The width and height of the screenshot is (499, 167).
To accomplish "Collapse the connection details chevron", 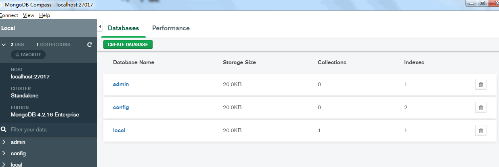I will click(4, 44).
